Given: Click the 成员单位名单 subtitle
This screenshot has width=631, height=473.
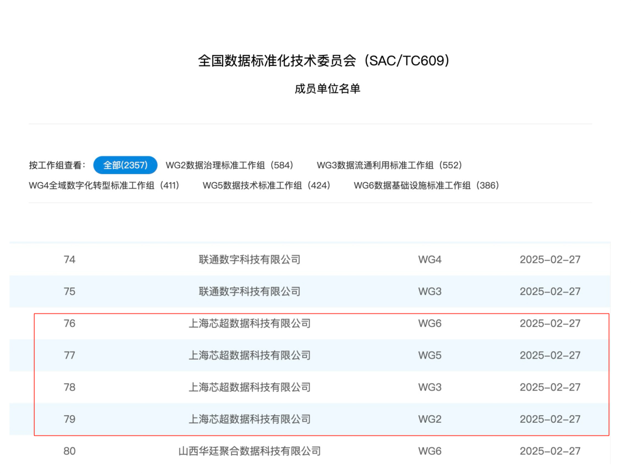Looking at the screenshot, I should [327, 89].
